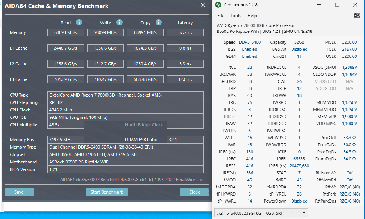
Task: Click the PowerDown Disabled value
Action: click(299, 201)
